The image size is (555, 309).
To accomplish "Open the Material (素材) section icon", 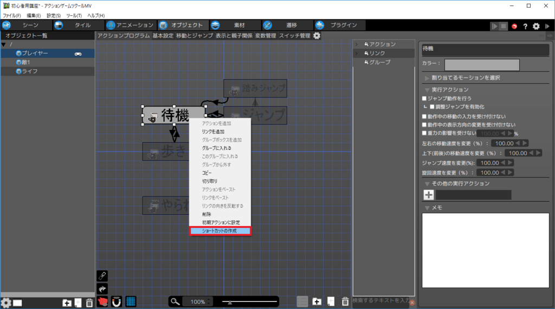I will pyautogui.click(x=215, y=25).
